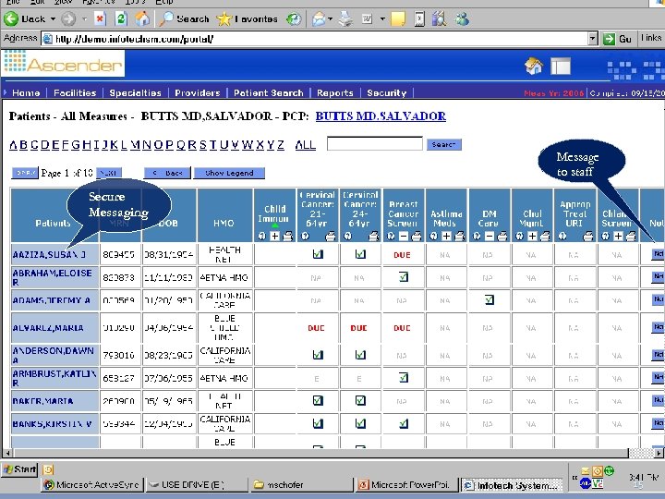
Task: Open patient ALVAREZ,MARIA record link
Action: 48,327
